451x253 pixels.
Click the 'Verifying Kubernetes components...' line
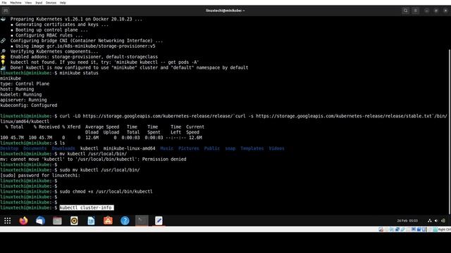54,51
